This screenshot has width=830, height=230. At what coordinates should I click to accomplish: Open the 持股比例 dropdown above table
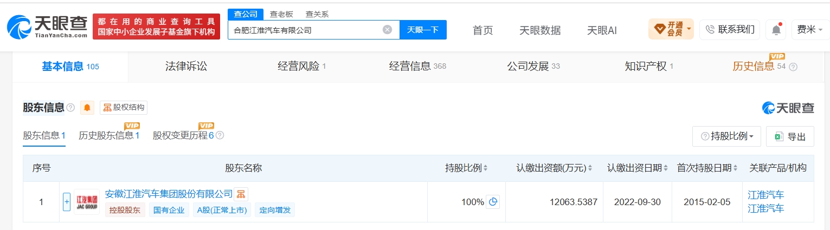(x=726, y=136)
